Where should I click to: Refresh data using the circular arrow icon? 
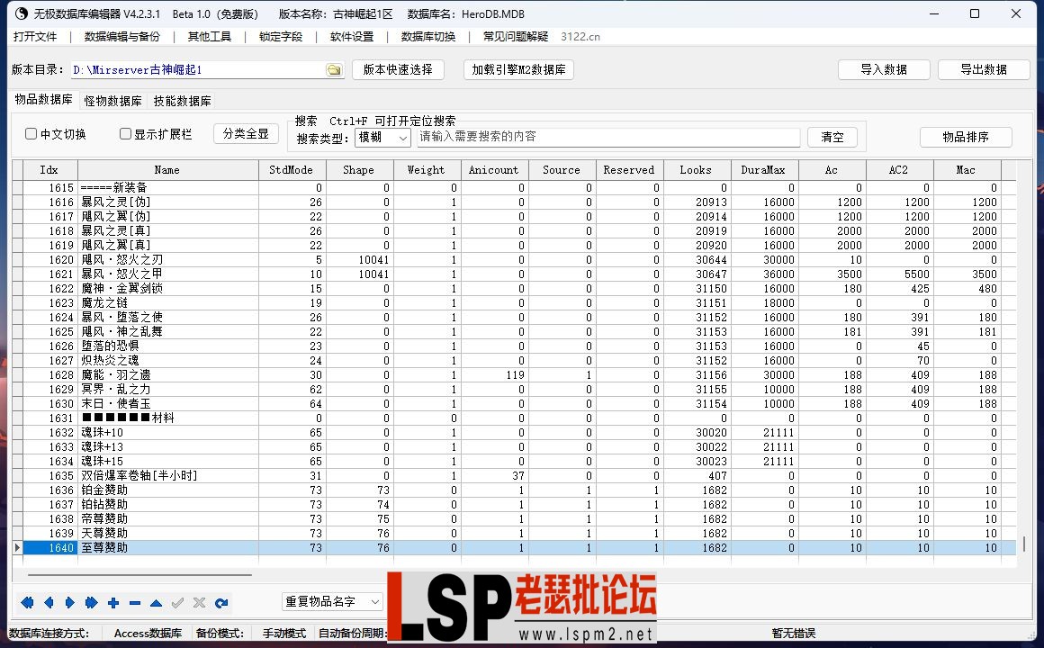tap(222, 603)
